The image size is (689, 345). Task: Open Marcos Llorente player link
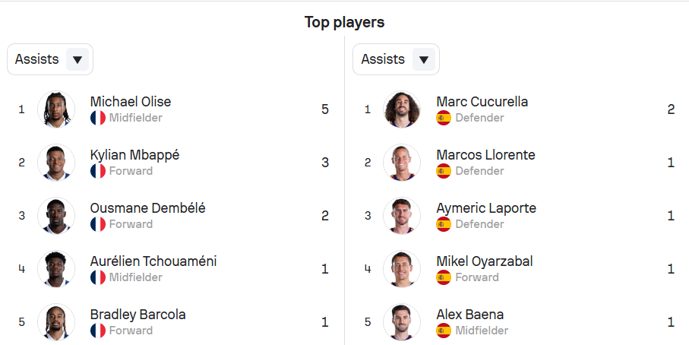pos(485,155)
